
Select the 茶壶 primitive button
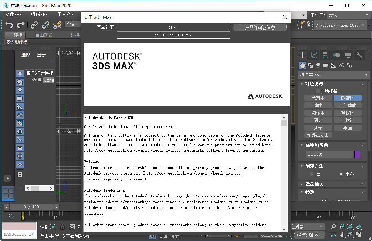[318, 127]
